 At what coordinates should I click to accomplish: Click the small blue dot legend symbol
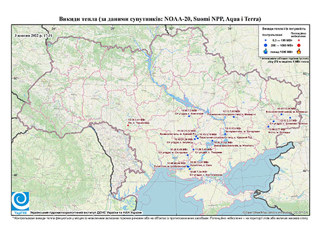tap(266, 40)
